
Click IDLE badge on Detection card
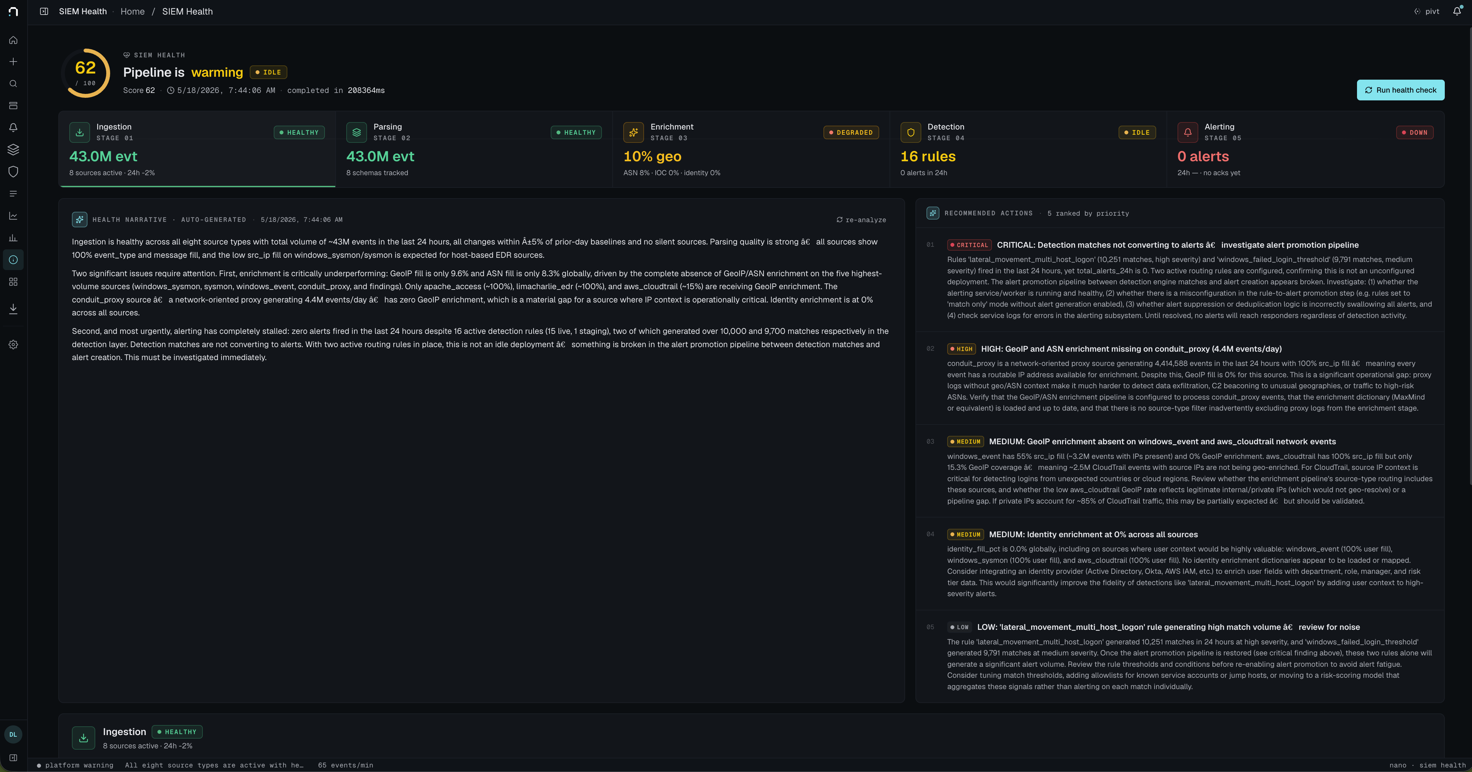point(1137,132)
